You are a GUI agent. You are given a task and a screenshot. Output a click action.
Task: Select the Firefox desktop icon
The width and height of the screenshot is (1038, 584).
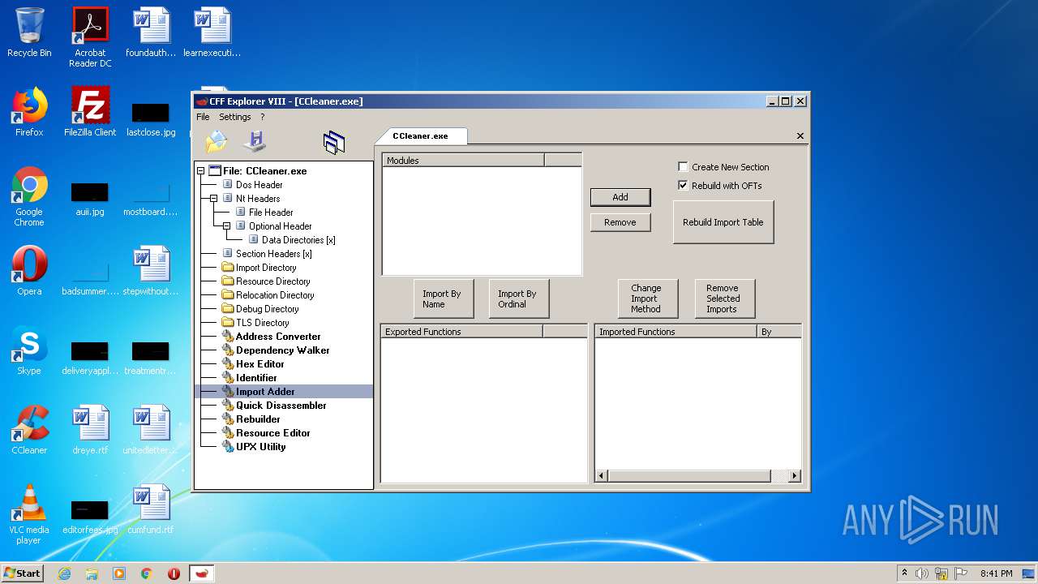click(x=29, y=112)
